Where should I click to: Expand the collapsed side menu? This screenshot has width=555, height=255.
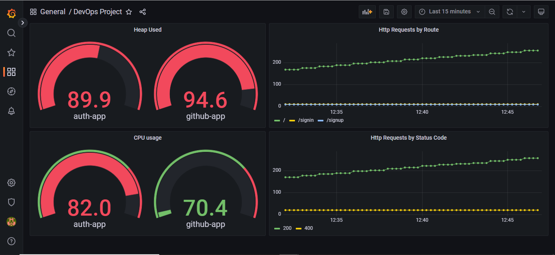(22, 22)
